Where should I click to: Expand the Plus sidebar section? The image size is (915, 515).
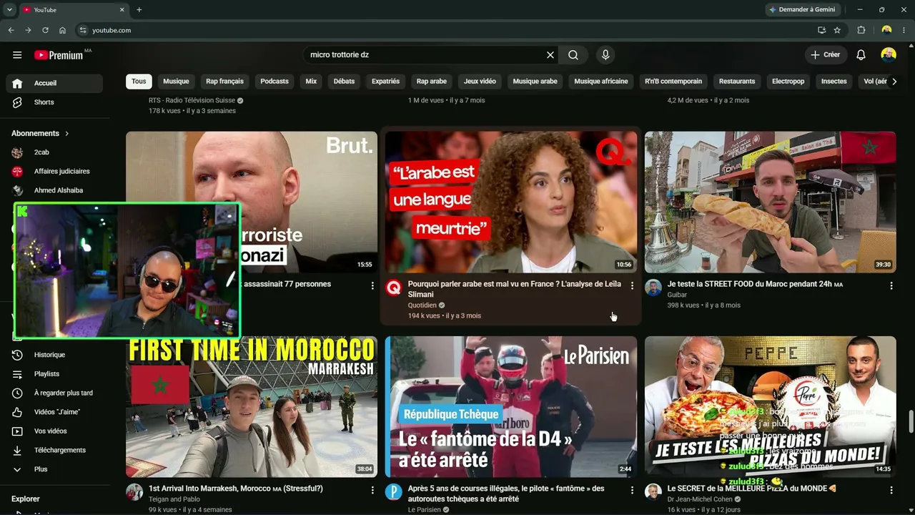(x=54, y=469)
